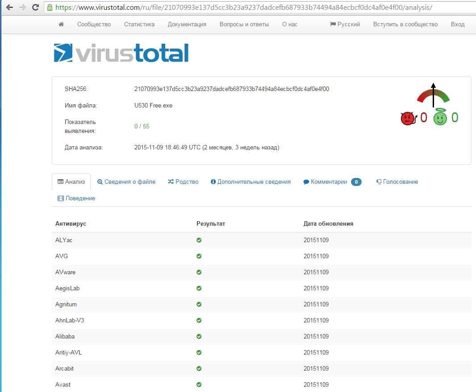The height and width of the screenshot is (392, 476).
Task: Switch to the Голосование tab
Action: (x=397, y=182)
